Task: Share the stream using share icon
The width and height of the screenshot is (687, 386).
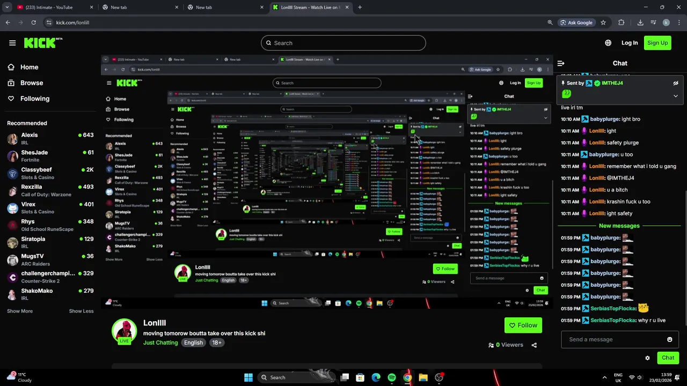Action: 534,345
